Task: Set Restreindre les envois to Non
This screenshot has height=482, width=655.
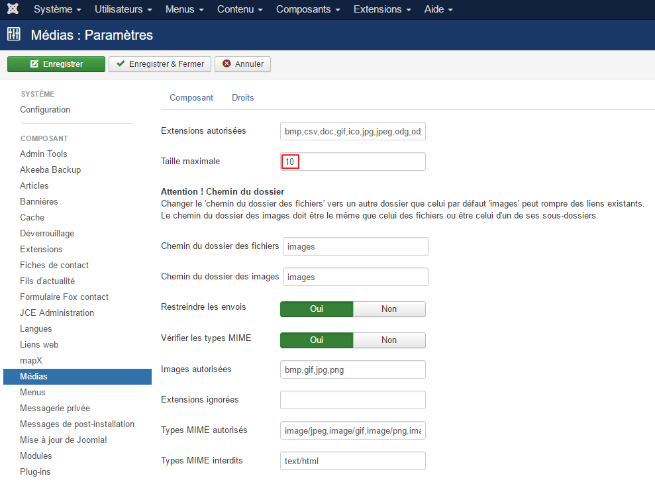Action: tap(389, 309)
